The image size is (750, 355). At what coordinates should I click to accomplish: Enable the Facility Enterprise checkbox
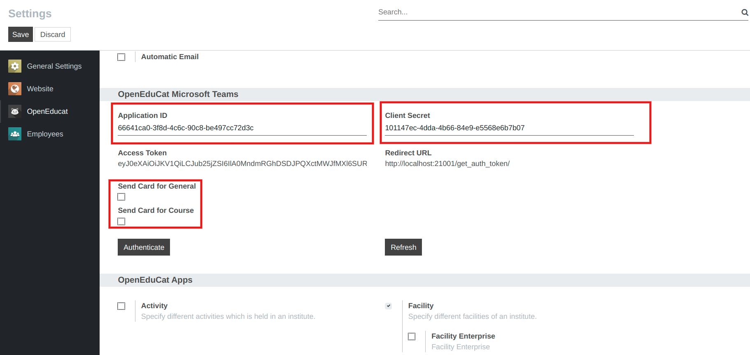tap(412, 337)
